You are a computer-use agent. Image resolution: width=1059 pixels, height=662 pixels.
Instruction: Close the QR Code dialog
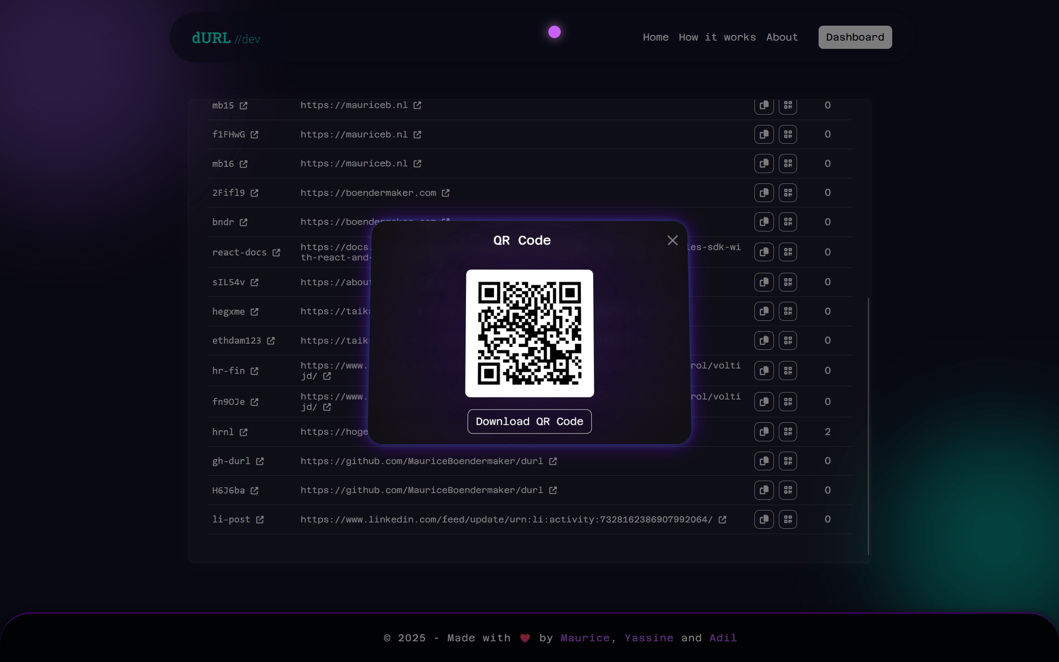(x=672, y=241)
